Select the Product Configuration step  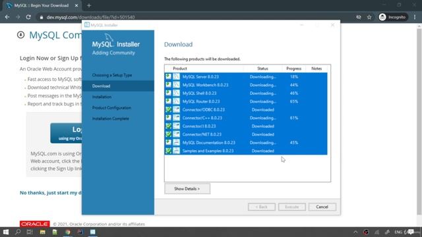pyautogui.click(x=111, y=108)
